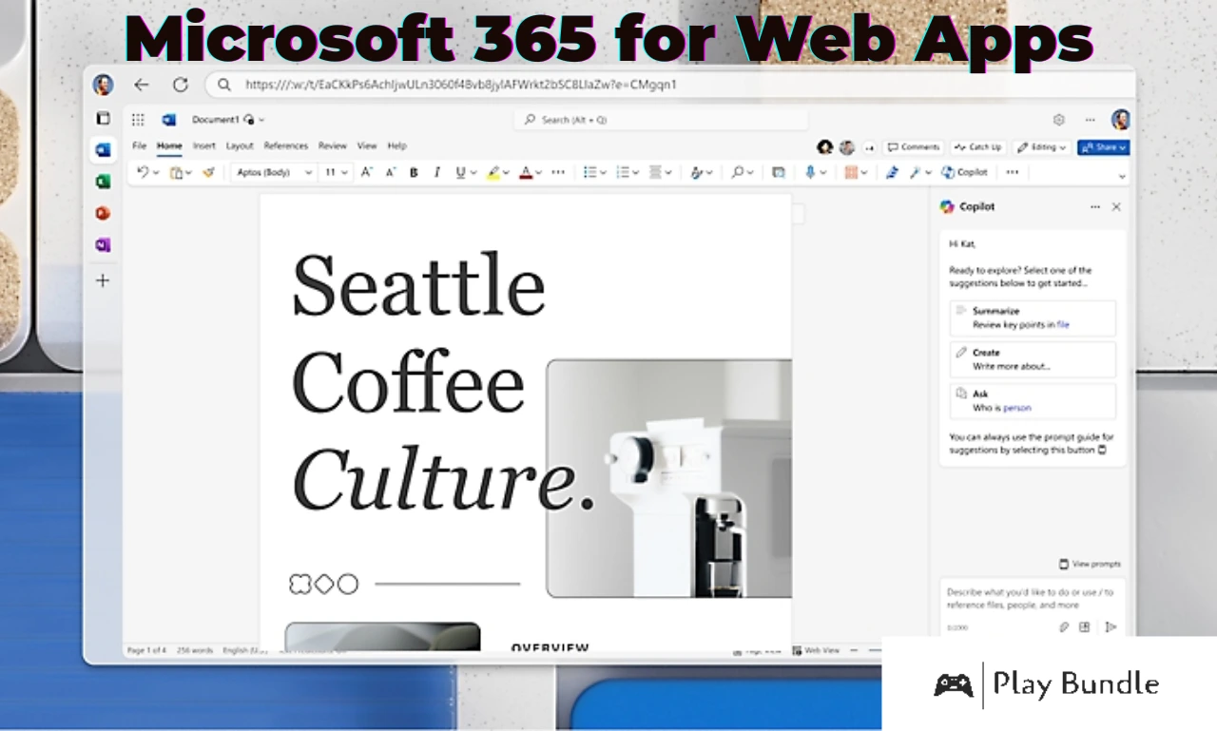Open the References tab
Image resolution: width=1217 pixels, height=731 pixels.
285,146
